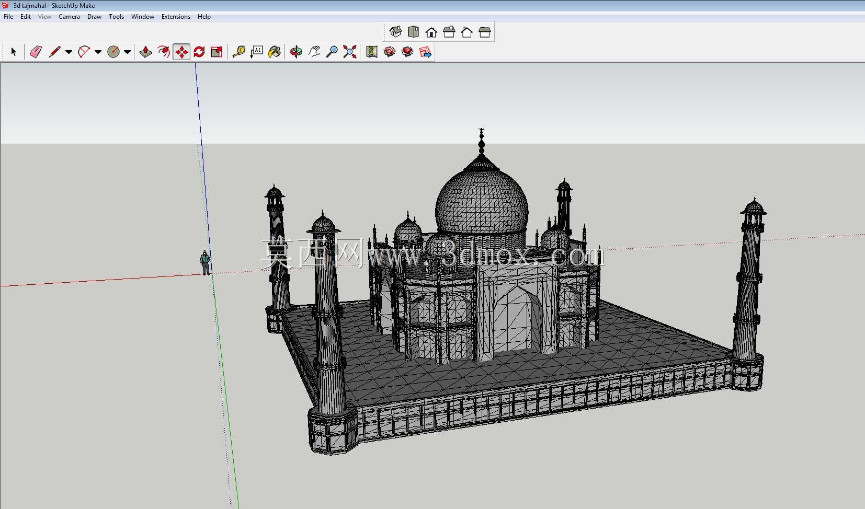Viewport: 865px width, 509px height.
Task: Open the 3D Warehouse icon
Action: pyautogui.click(x=390, y=52)
